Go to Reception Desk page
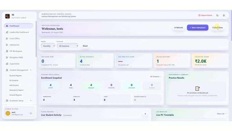Viewport: 232px width, 131px height. [x=19, y=57]
